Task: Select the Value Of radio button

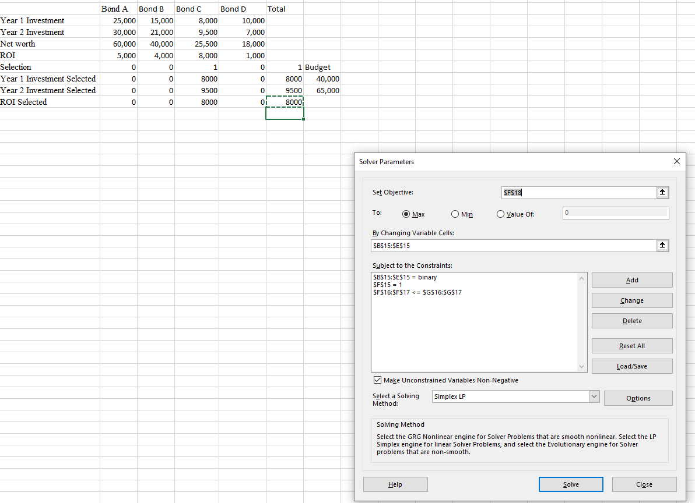Action: pyautogui.click(x=500, y=214)
